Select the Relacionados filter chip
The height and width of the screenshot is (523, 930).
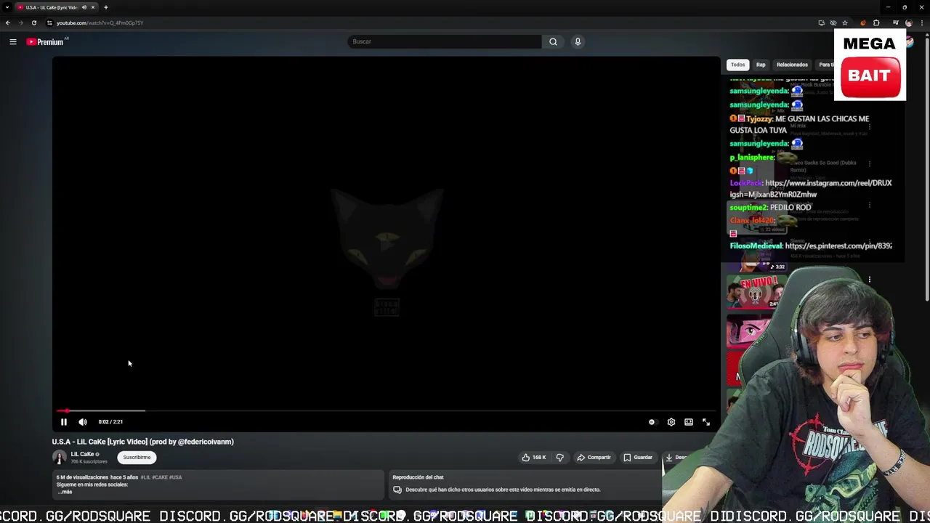(x=792, y=65)
